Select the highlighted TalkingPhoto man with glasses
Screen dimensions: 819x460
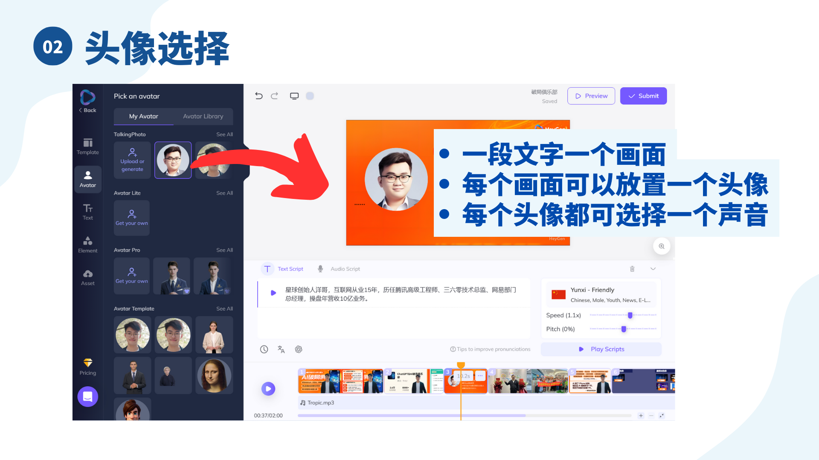(x=173, y=160)
